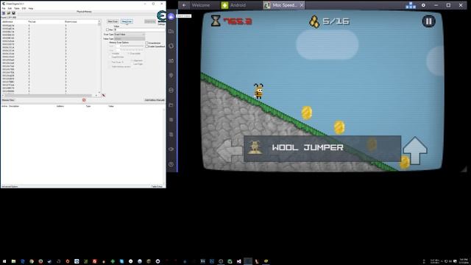Open the Edit menu in Cheat Engine
The width and height of the screenshot is (471, 265).
click(x=10, y=8)
